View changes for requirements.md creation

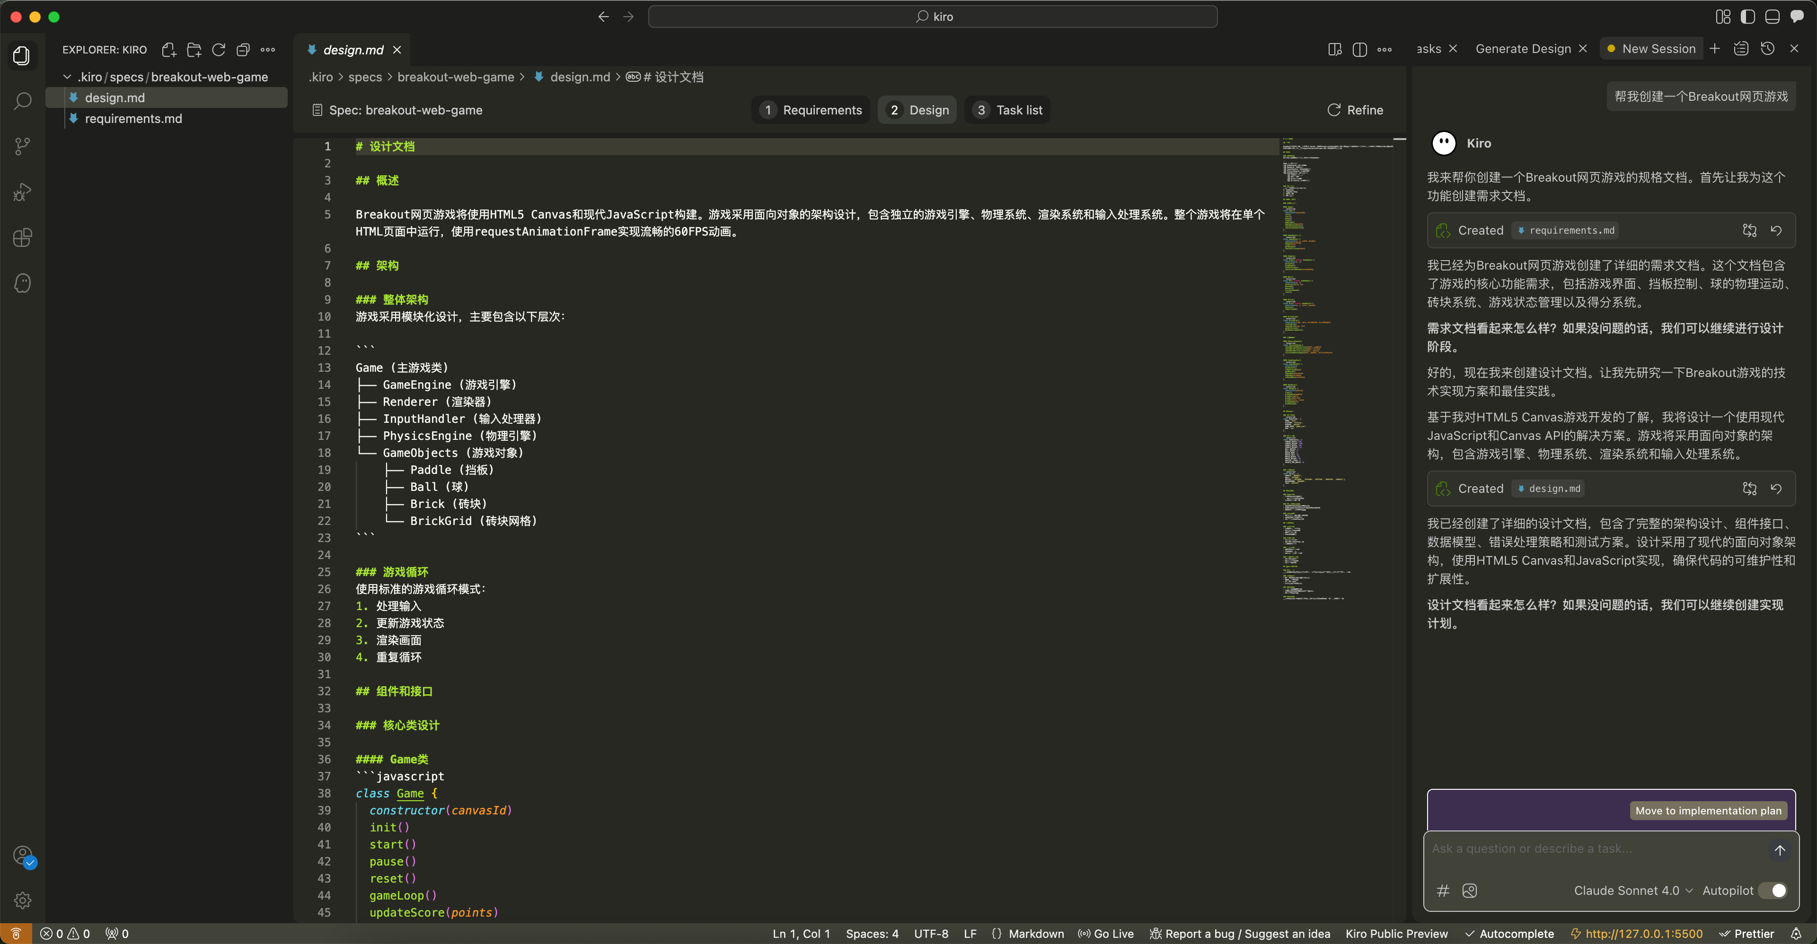pos(1749,230)
